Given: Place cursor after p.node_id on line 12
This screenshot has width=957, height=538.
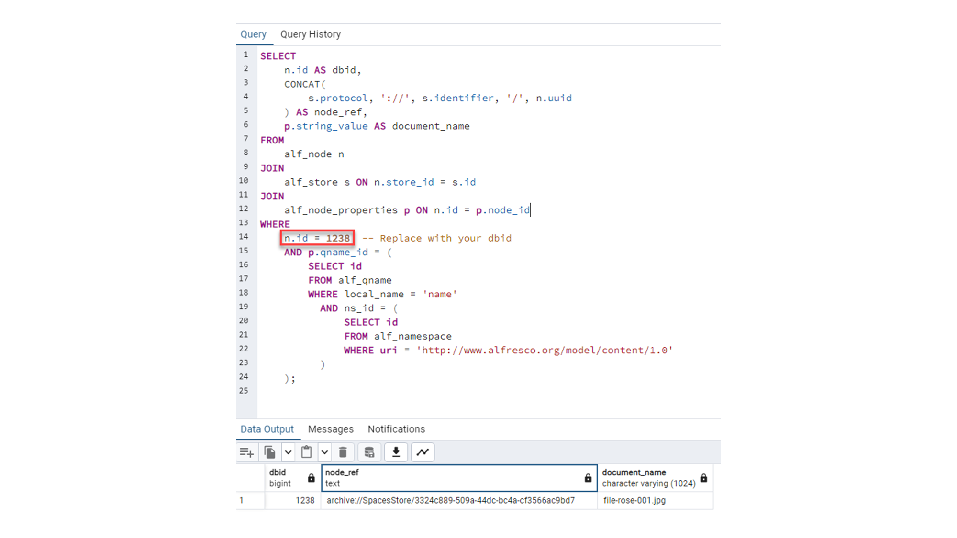Looking at the screenshot, I should (530, 210).
